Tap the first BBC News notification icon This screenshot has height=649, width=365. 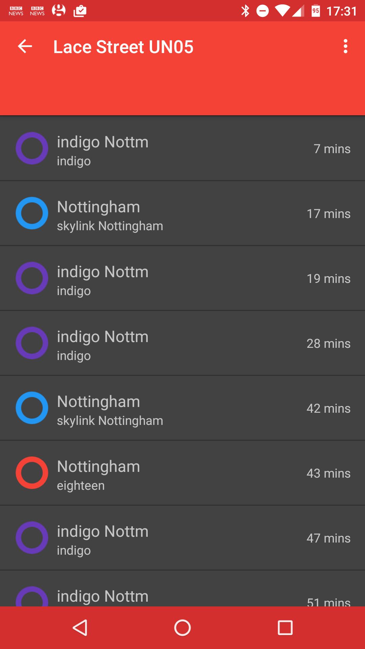16,11
